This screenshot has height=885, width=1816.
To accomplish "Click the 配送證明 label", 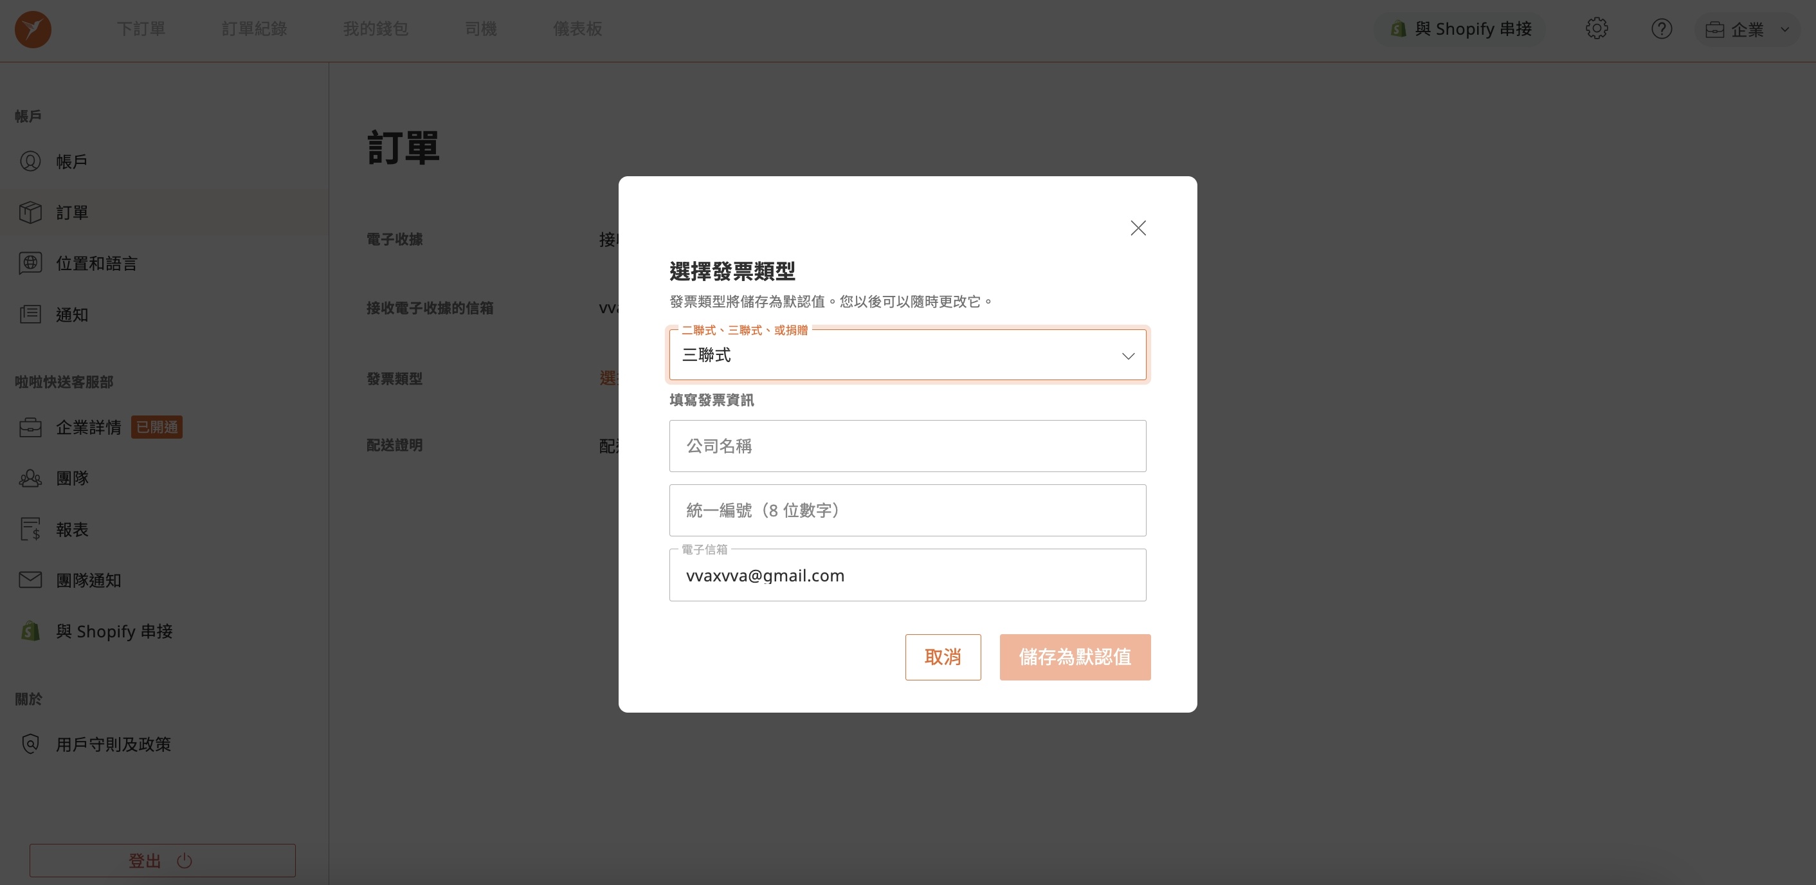I will tap(395, 445).
